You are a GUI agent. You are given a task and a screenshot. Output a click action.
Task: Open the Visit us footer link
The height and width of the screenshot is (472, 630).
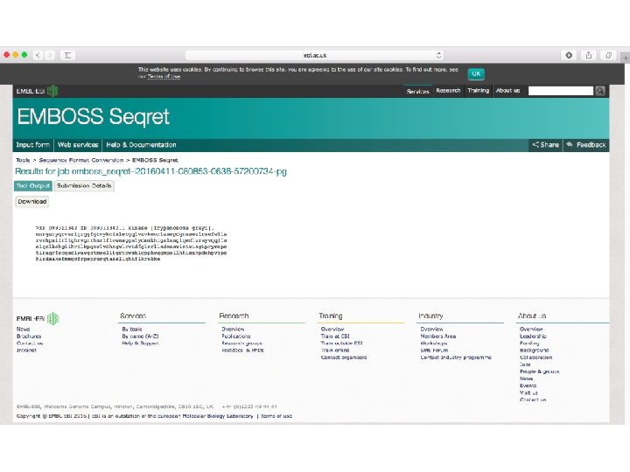pyautogui.click(x=528, y=393)
